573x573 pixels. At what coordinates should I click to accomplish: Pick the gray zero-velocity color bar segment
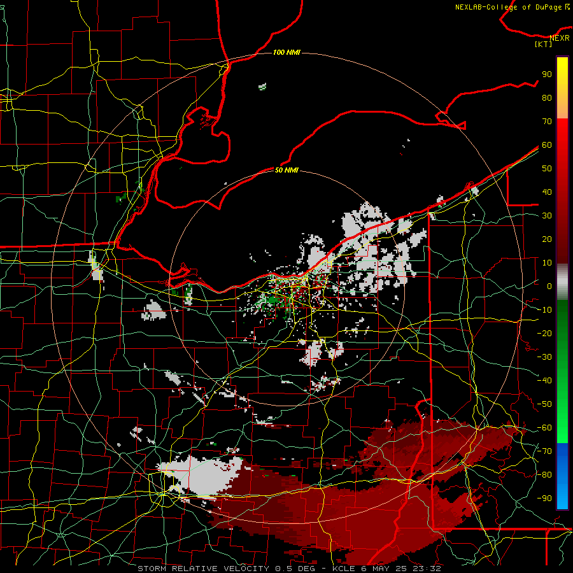(562, 281)
